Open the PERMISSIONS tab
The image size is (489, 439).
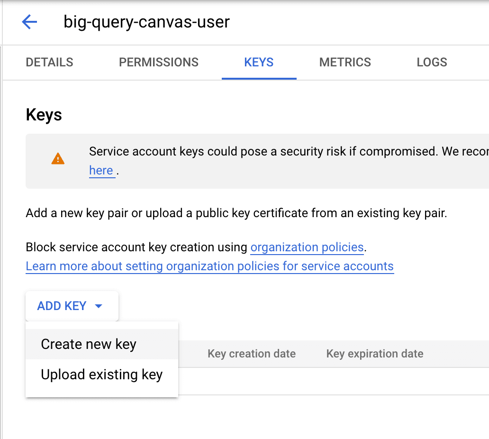159,63
